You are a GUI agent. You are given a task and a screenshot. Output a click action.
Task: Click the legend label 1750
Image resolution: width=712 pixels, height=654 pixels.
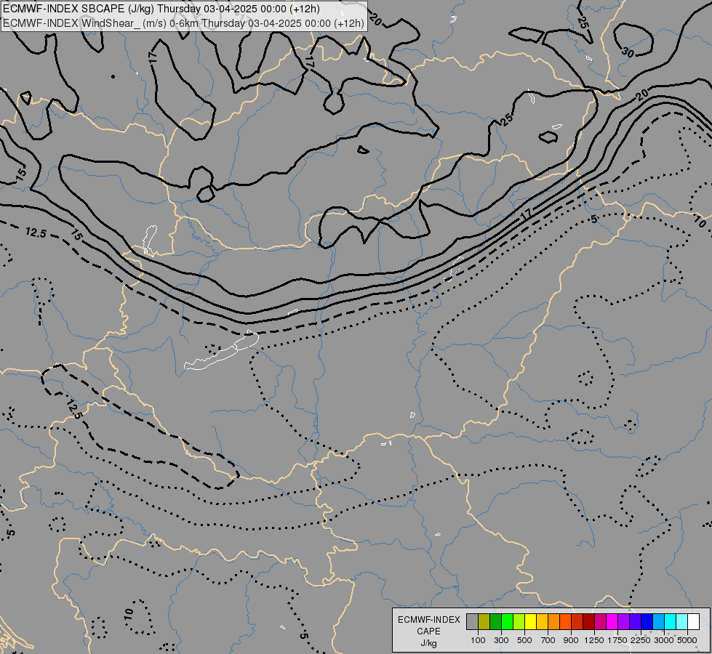click(x=617, y=640)
